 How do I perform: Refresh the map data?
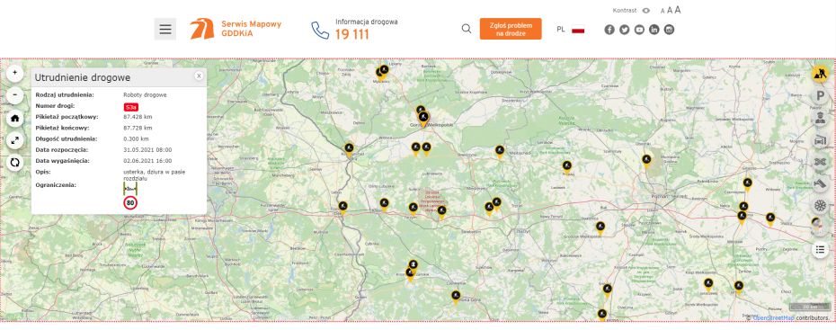(x=15, y=163)
